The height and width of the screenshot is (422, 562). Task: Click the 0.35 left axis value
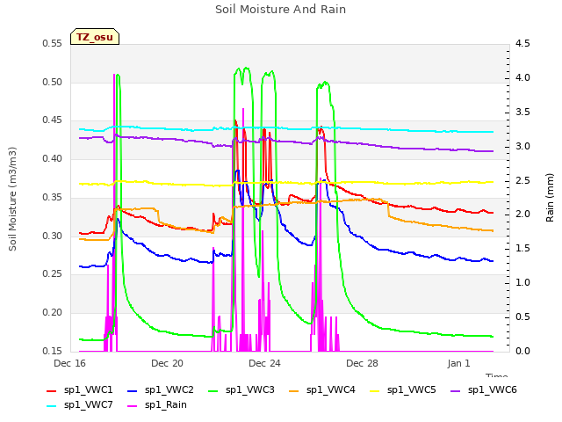[53, 197]
